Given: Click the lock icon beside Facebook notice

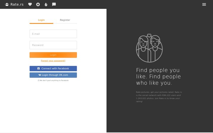Looking at the screenshot, I should pos(38,80).
